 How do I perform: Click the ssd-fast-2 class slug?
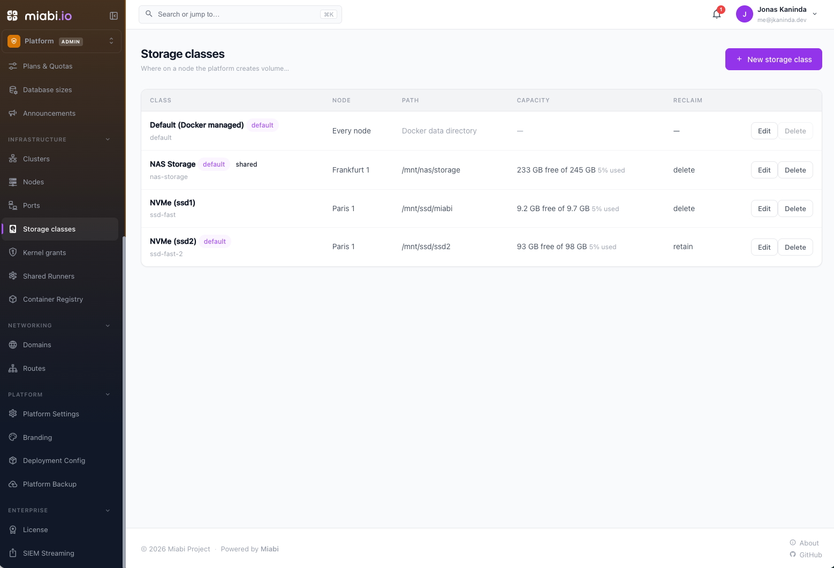pos(166,254)
